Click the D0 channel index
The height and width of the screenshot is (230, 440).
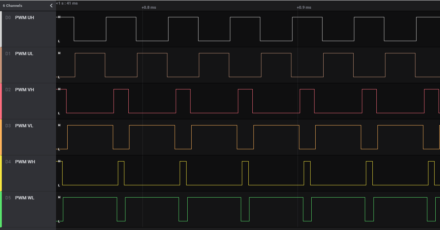click(x=8, y=18)
